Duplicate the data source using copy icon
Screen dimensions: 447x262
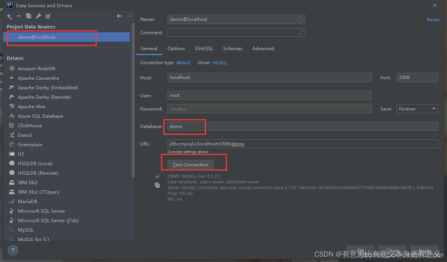point(29,16)
